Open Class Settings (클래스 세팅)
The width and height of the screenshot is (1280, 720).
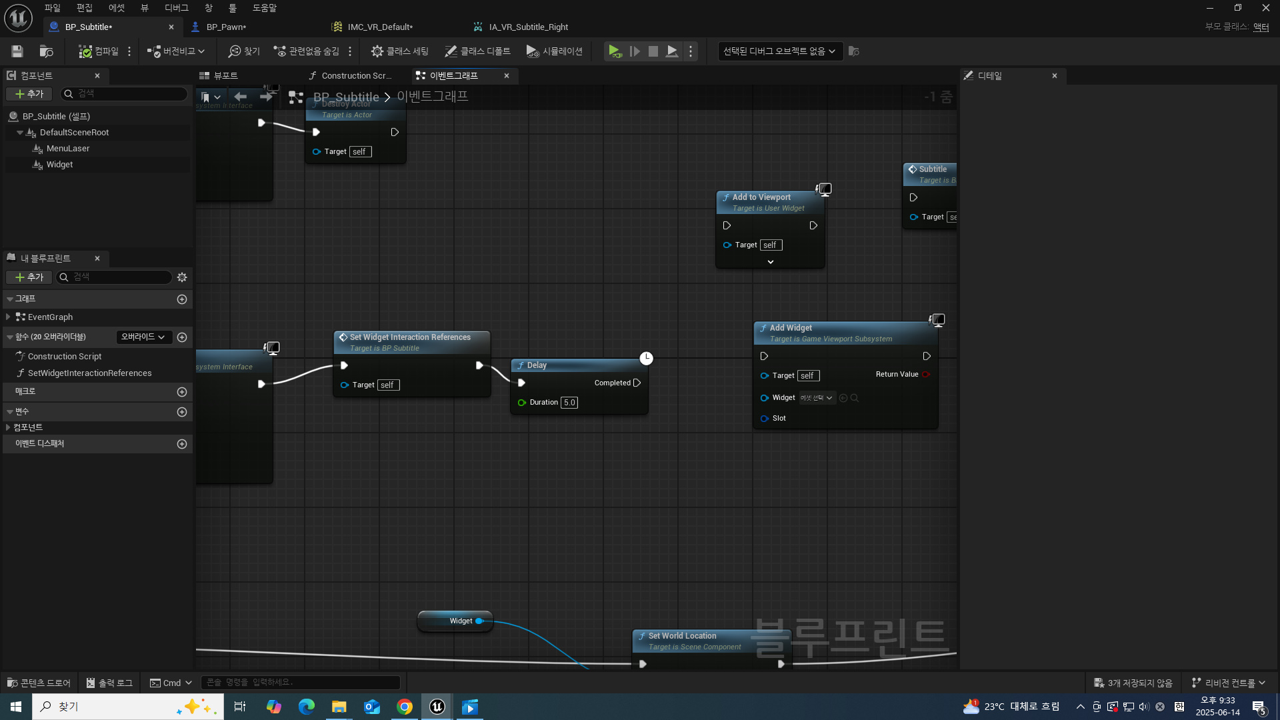399,51
